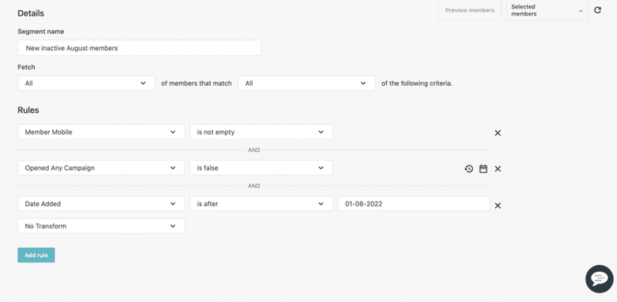
Task: Click the Preview members button
Action: tap(470, 10)
